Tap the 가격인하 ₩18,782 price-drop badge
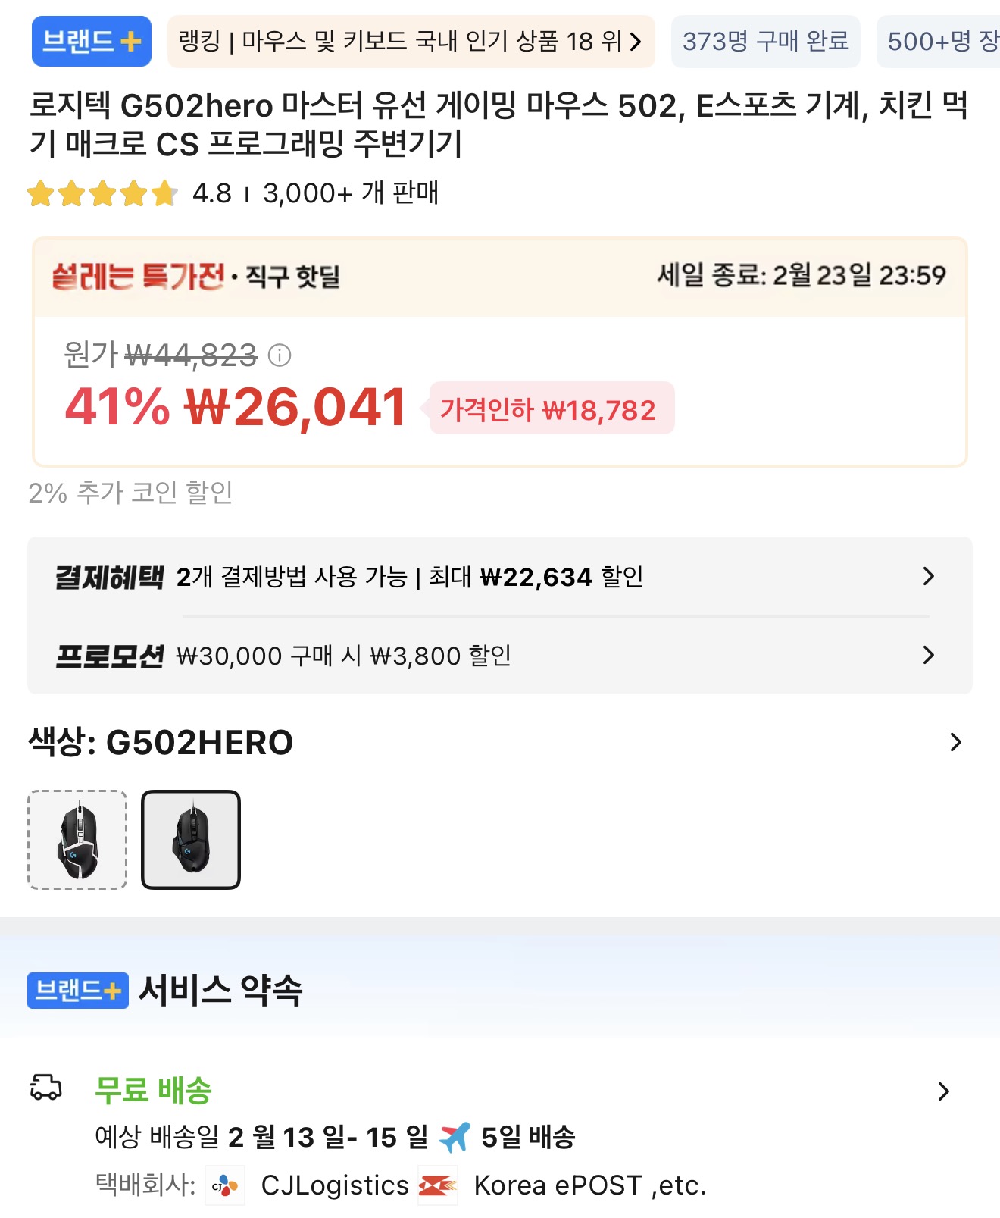 tap(552, 409)
